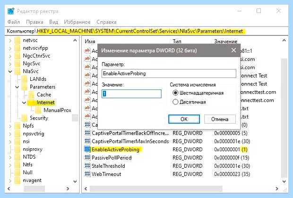
Task: Click the tree pane scroll-down arrow
Action: (x=75, y=181)
